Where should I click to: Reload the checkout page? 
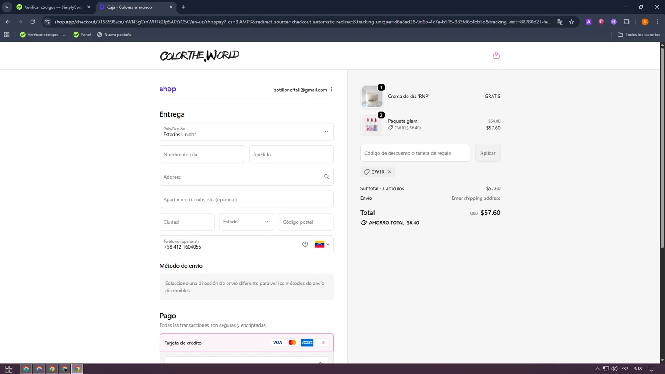[32, 22]
